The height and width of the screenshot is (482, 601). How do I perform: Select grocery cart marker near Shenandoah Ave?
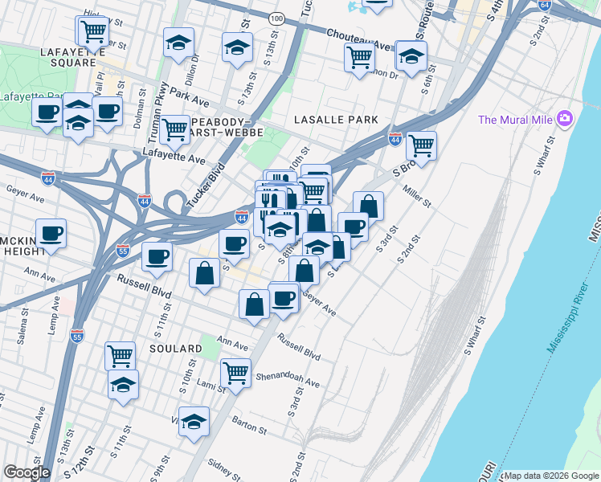click(235, 374)
